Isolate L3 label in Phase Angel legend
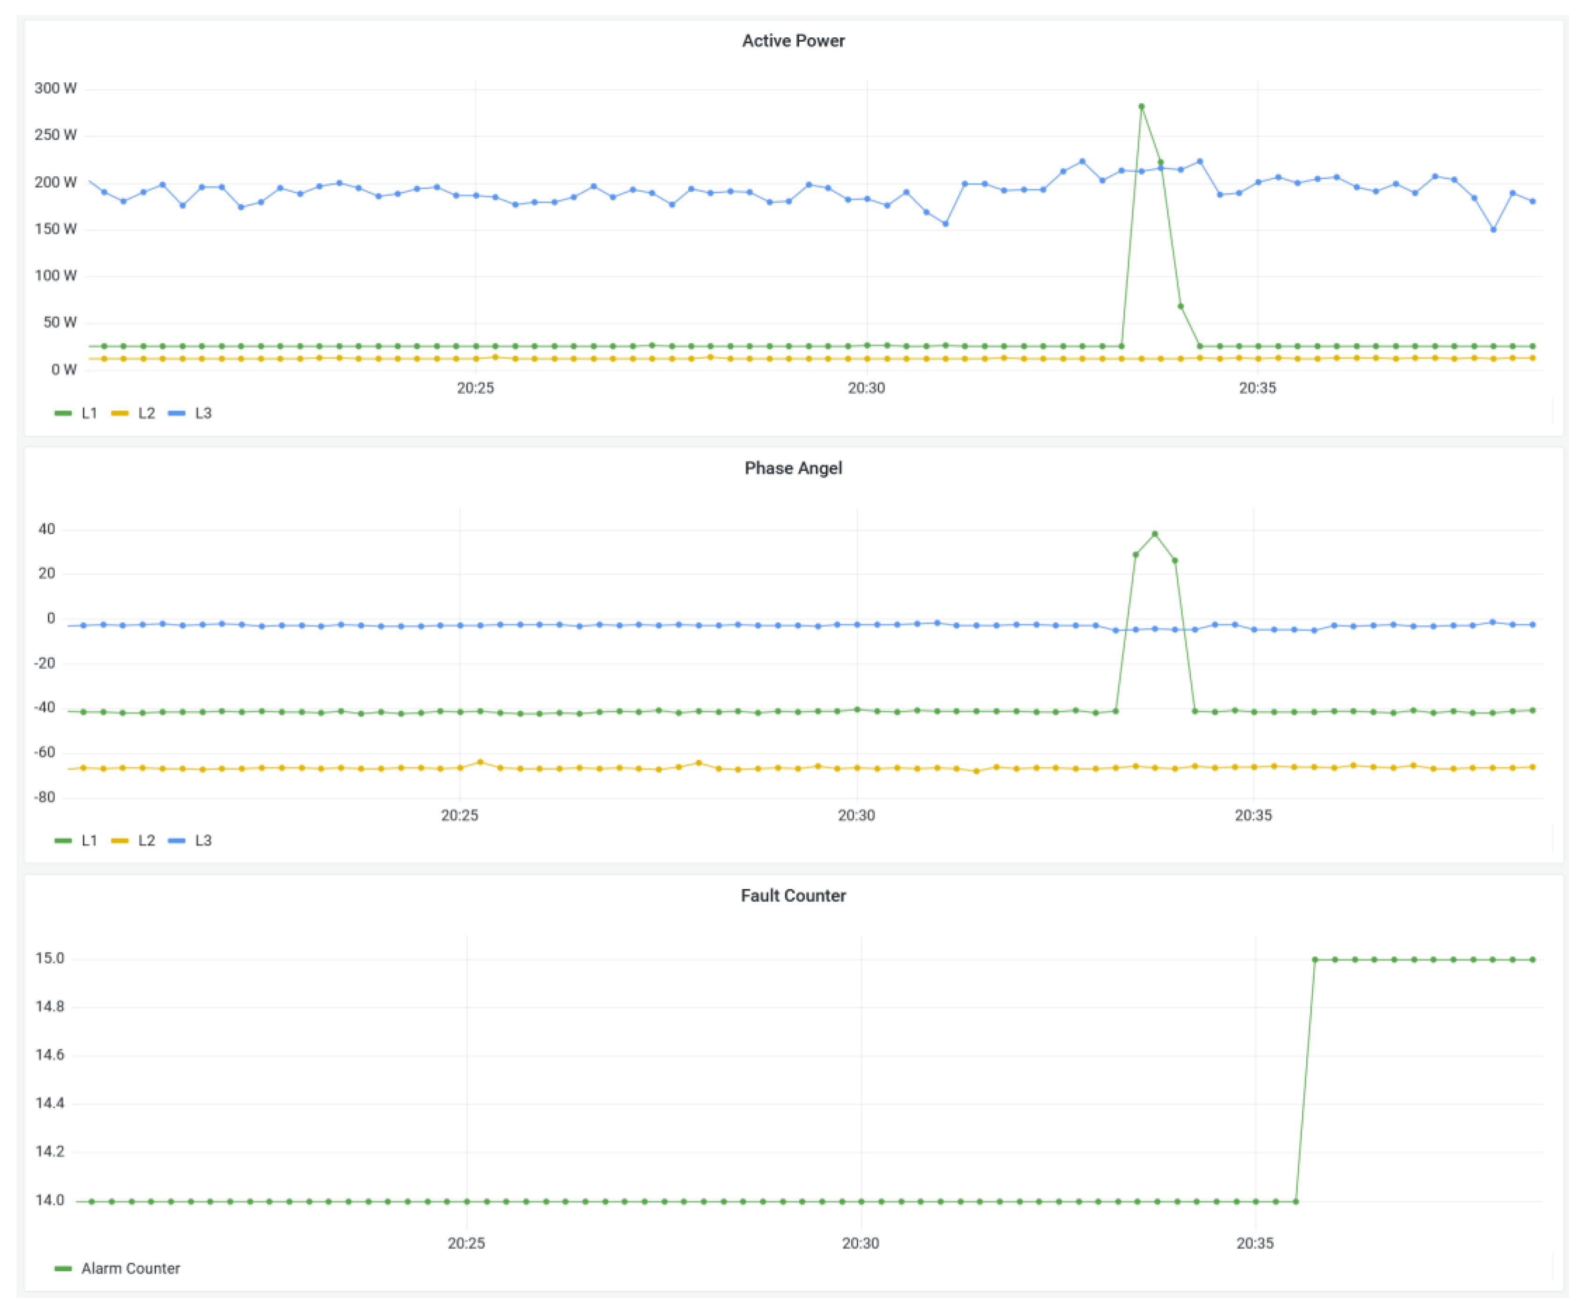 [x=203, y=841]
